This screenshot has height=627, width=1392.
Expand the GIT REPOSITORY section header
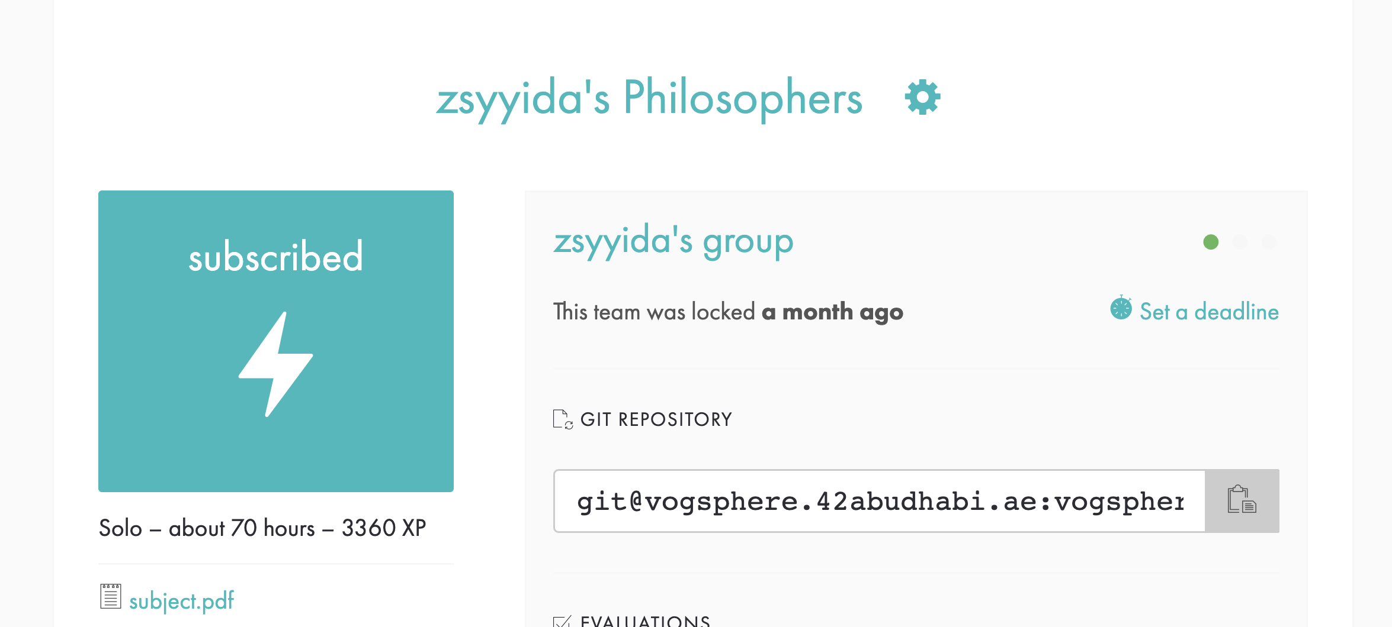[x=656, y=419]
